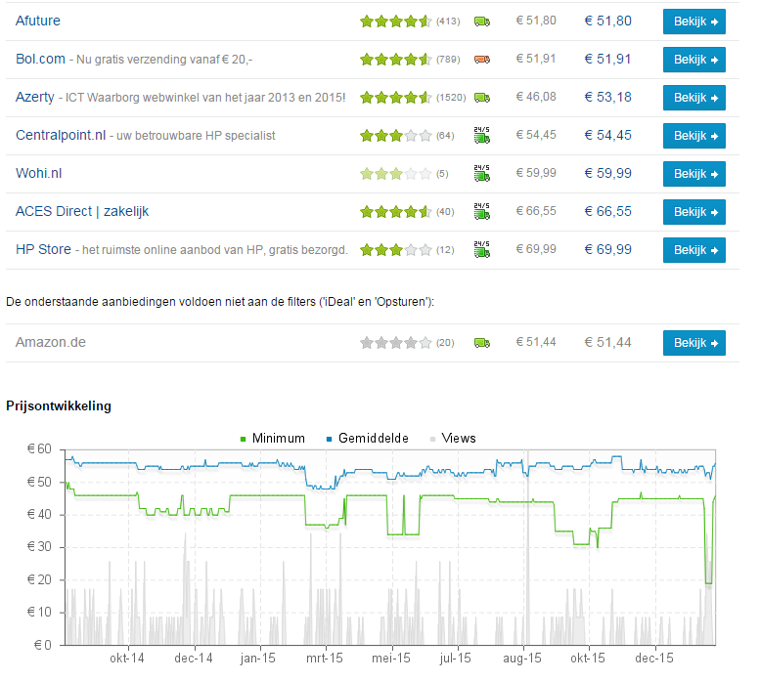
Task: Open the Wohi.nl shop link
Action: 39,173
